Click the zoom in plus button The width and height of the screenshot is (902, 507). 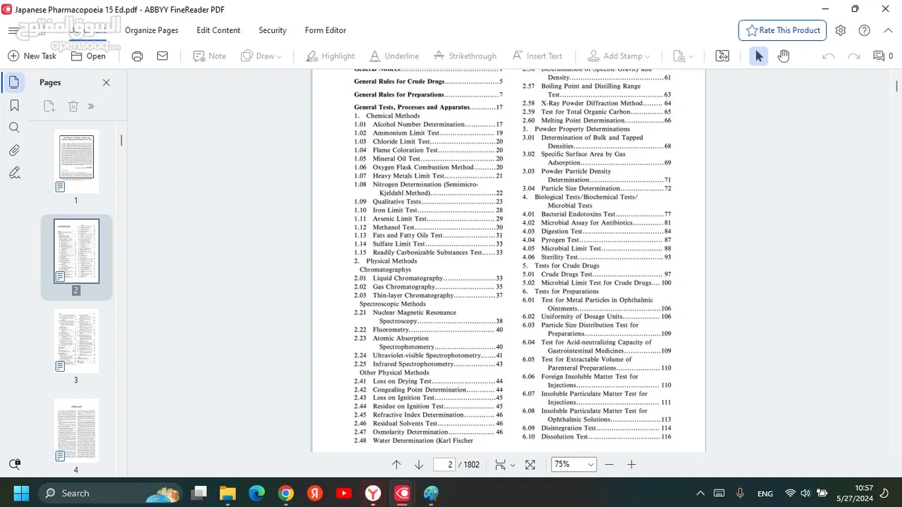632,465
